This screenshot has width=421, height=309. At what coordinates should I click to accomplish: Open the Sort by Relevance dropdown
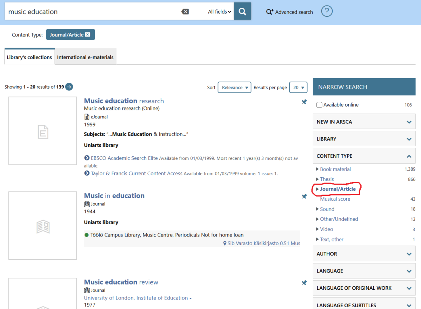[234, 88]
